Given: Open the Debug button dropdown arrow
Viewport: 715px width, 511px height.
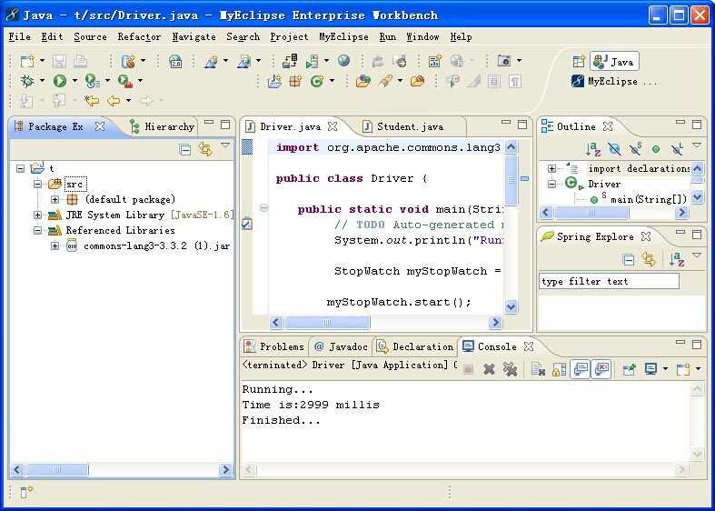Looking at the screenshot, I should pyautogui.click(x=42, y=81).
